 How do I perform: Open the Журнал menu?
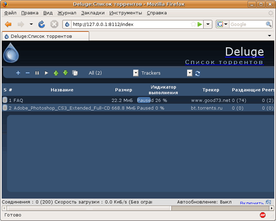point(67,13)
